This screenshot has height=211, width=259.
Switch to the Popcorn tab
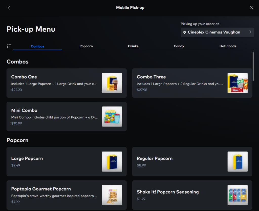pyautogui.click(x=86, y=46)
